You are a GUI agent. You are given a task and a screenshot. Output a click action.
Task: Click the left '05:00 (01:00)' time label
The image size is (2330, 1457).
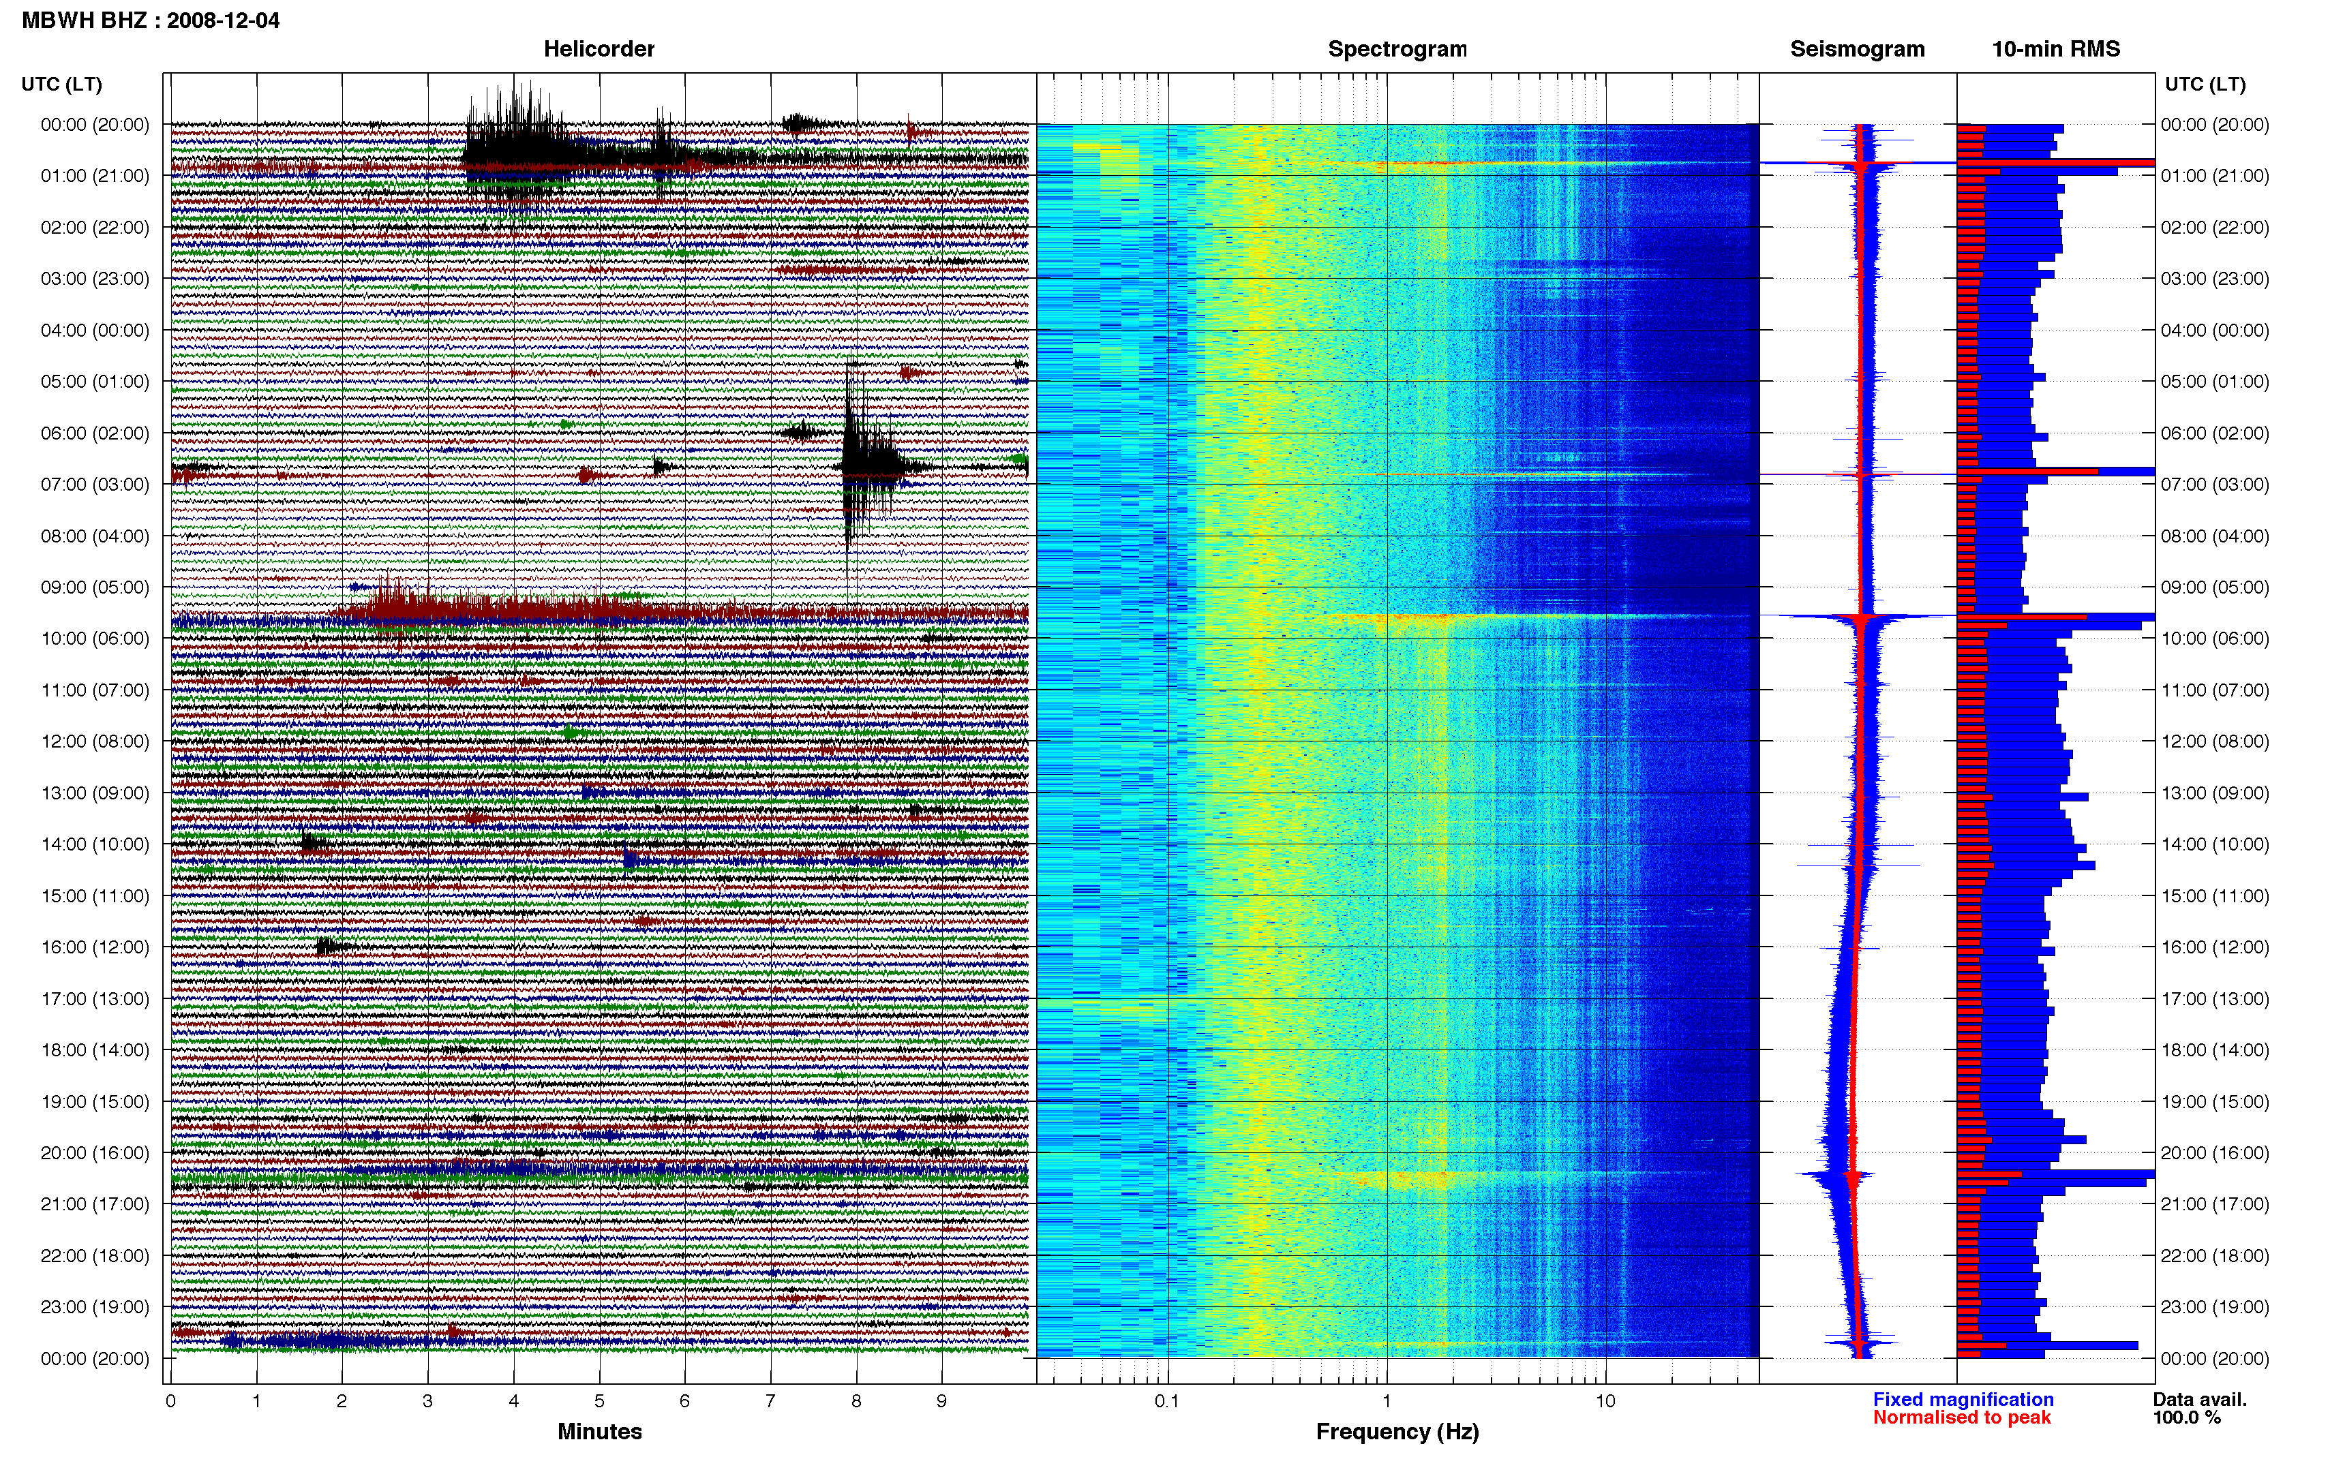click(x=95, y=382)
